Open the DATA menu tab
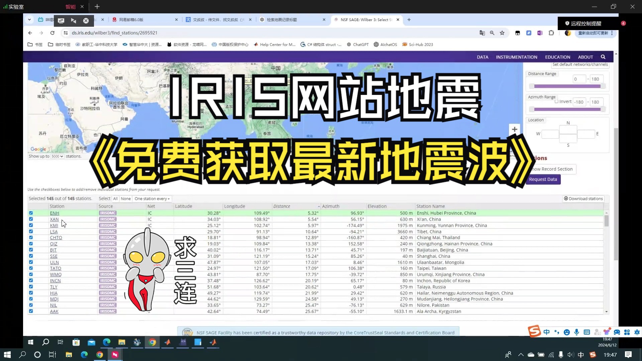642x361 pixels. (483, 57)
